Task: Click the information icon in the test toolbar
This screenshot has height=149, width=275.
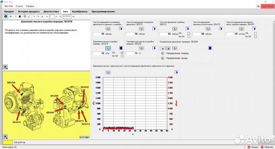Action: pos(6,16)
